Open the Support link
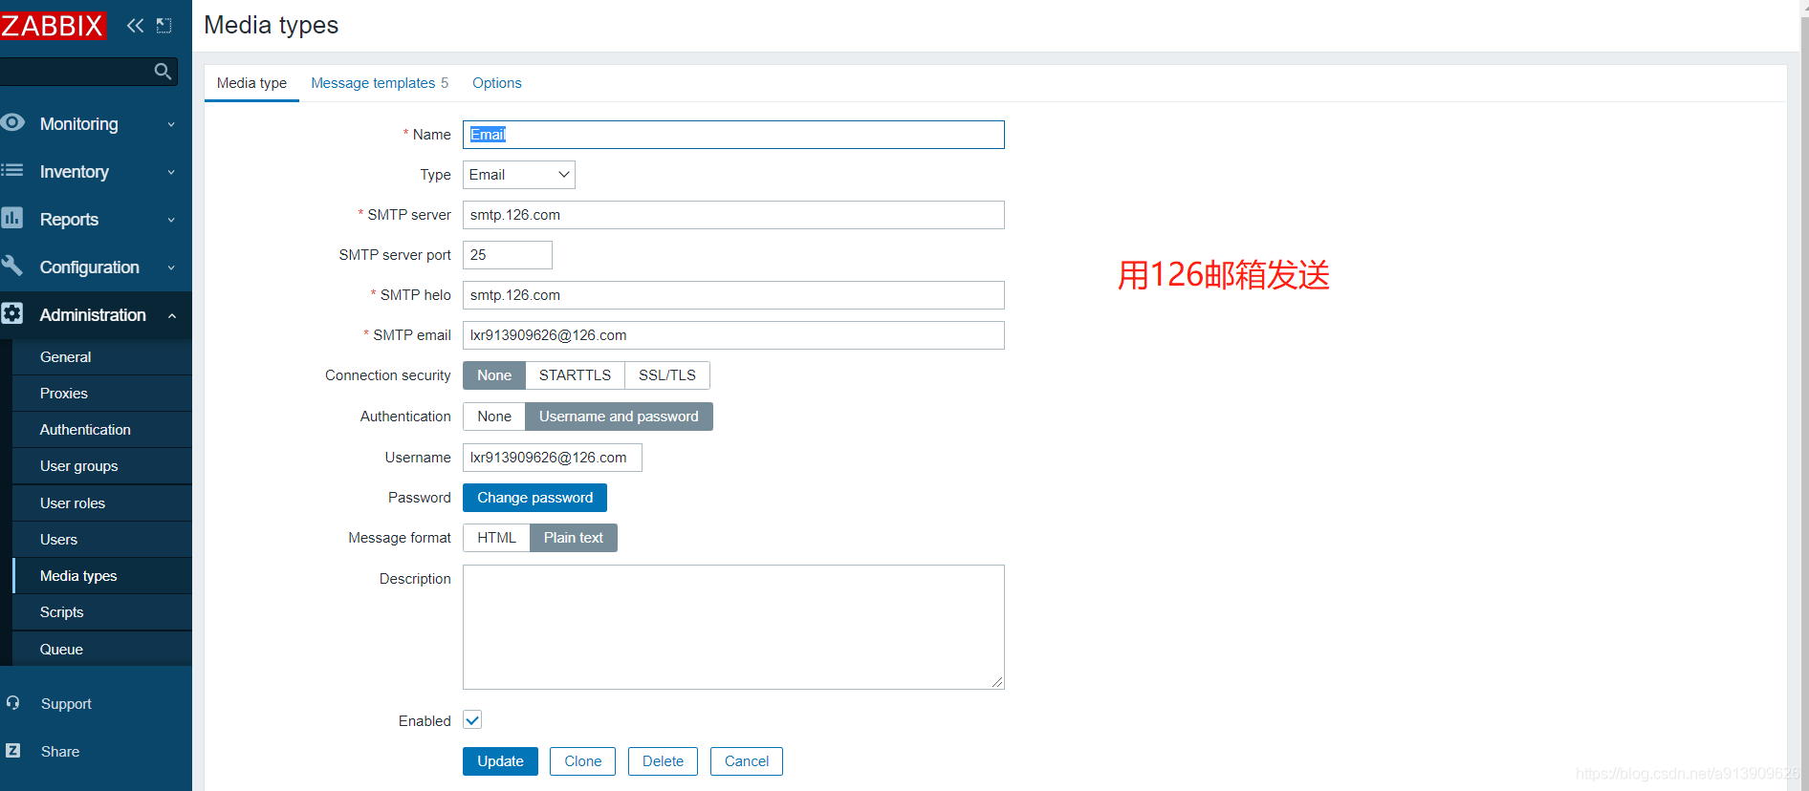 click(66, 704)
